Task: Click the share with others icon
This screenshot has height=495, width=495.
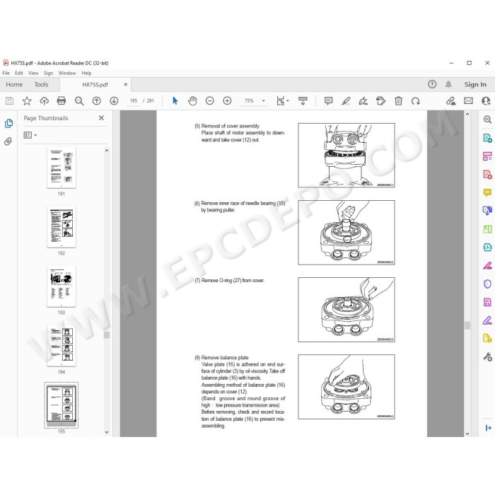Action: 486,100
